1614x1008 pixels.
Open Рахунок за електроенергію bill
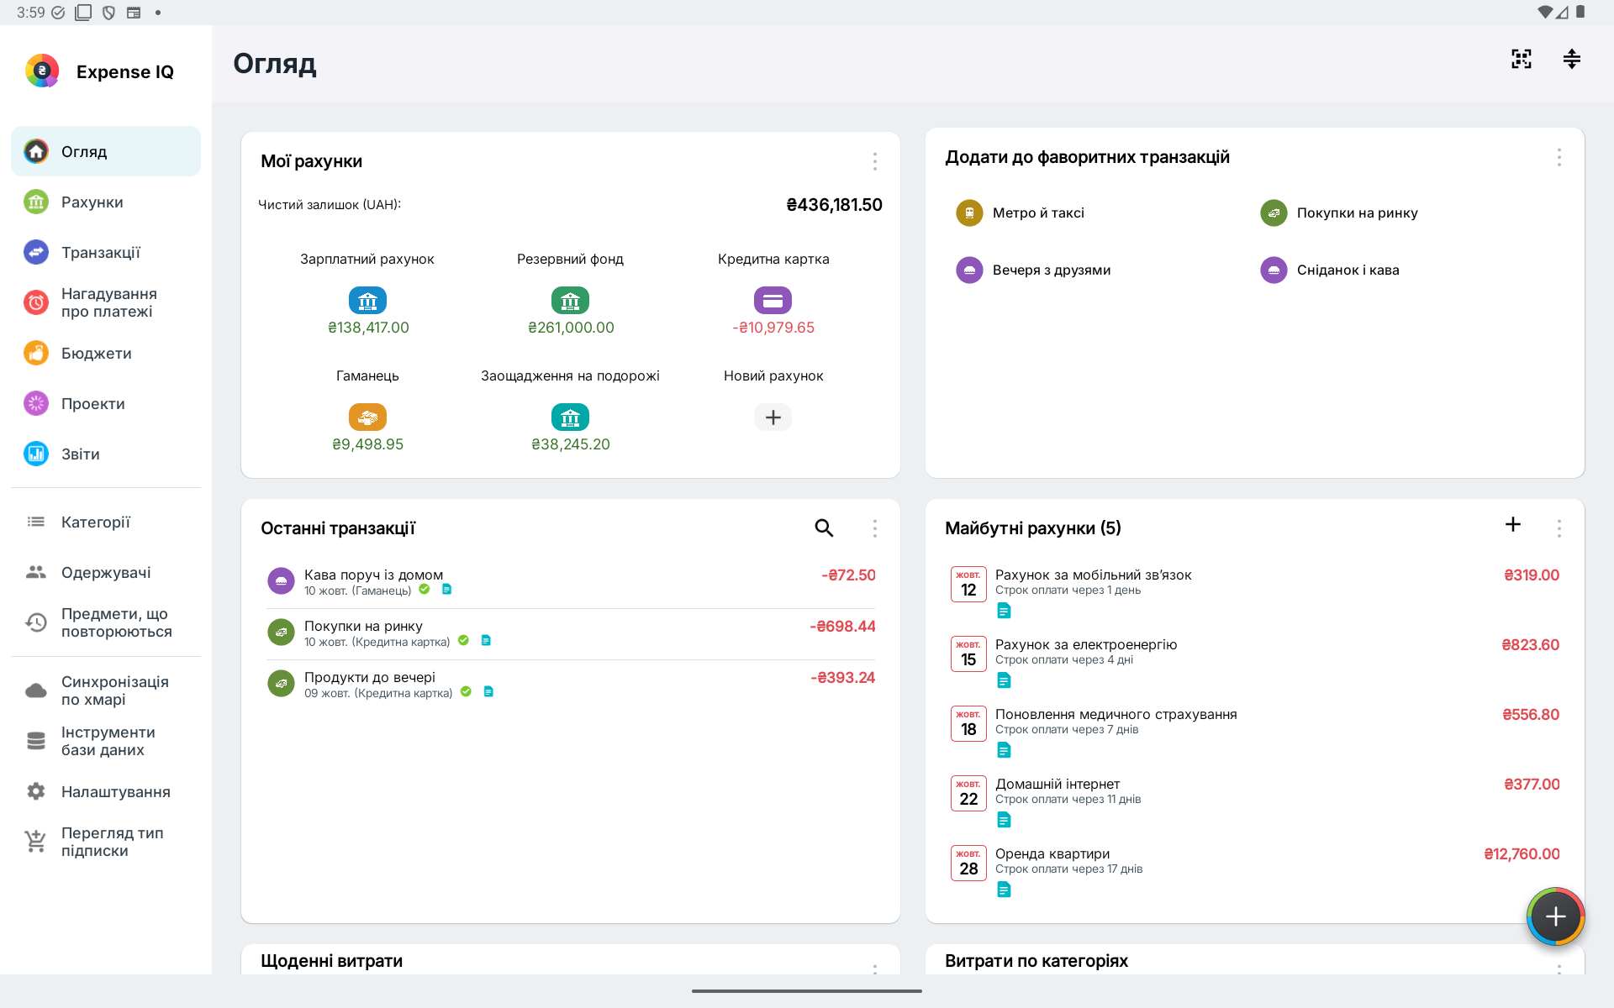(x=1254, y=662)
